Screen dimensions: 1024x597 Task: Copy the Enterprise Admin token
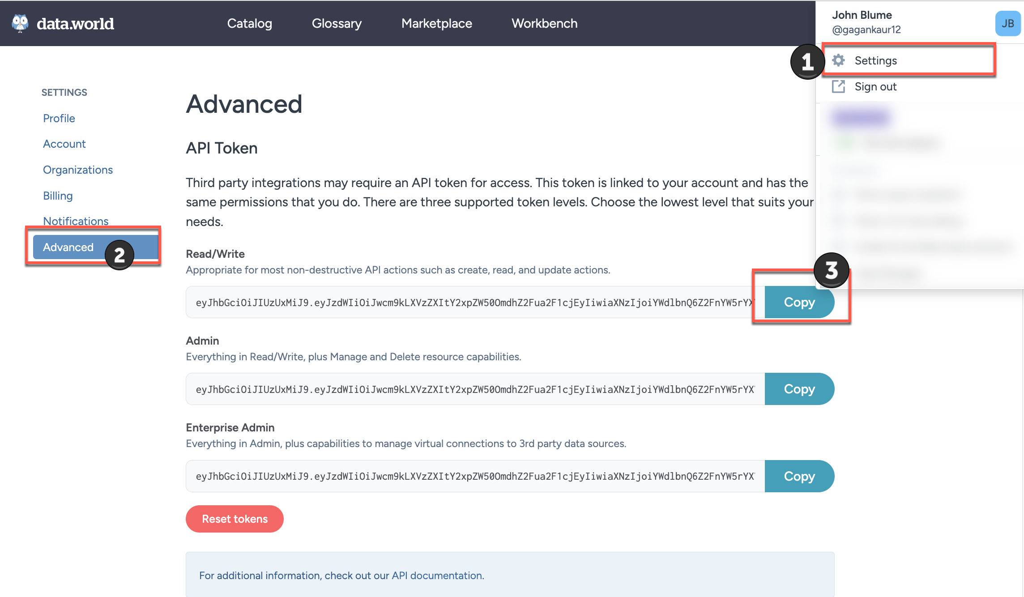click(x=800, y=476)
